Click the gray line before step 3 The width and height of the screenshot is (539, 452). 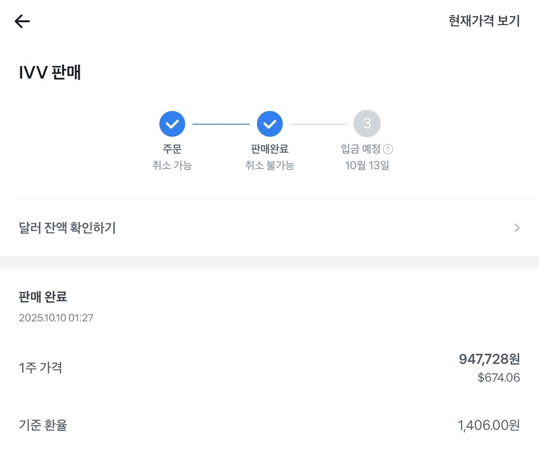[319, 124]
